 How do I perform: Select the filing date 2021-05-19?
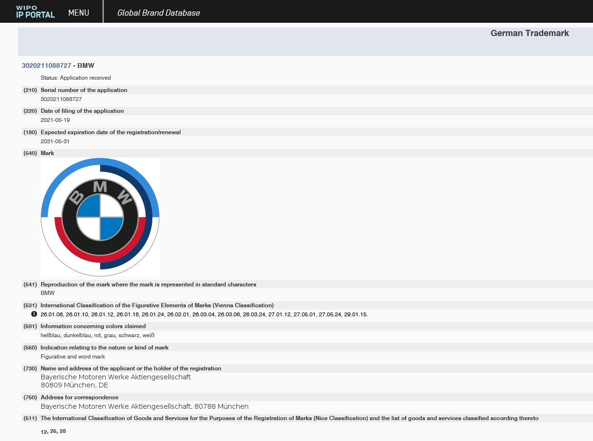click(55, 120)
